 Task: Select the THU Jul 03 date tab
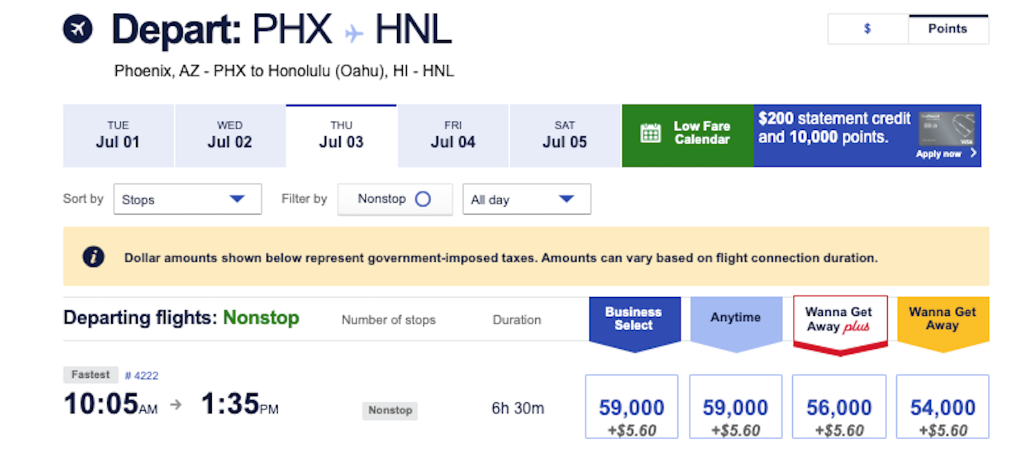[x=342, y=136]
